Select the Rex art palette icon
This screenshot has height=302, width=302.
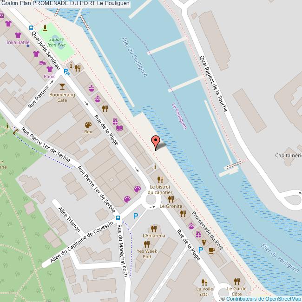pos(88,125)
